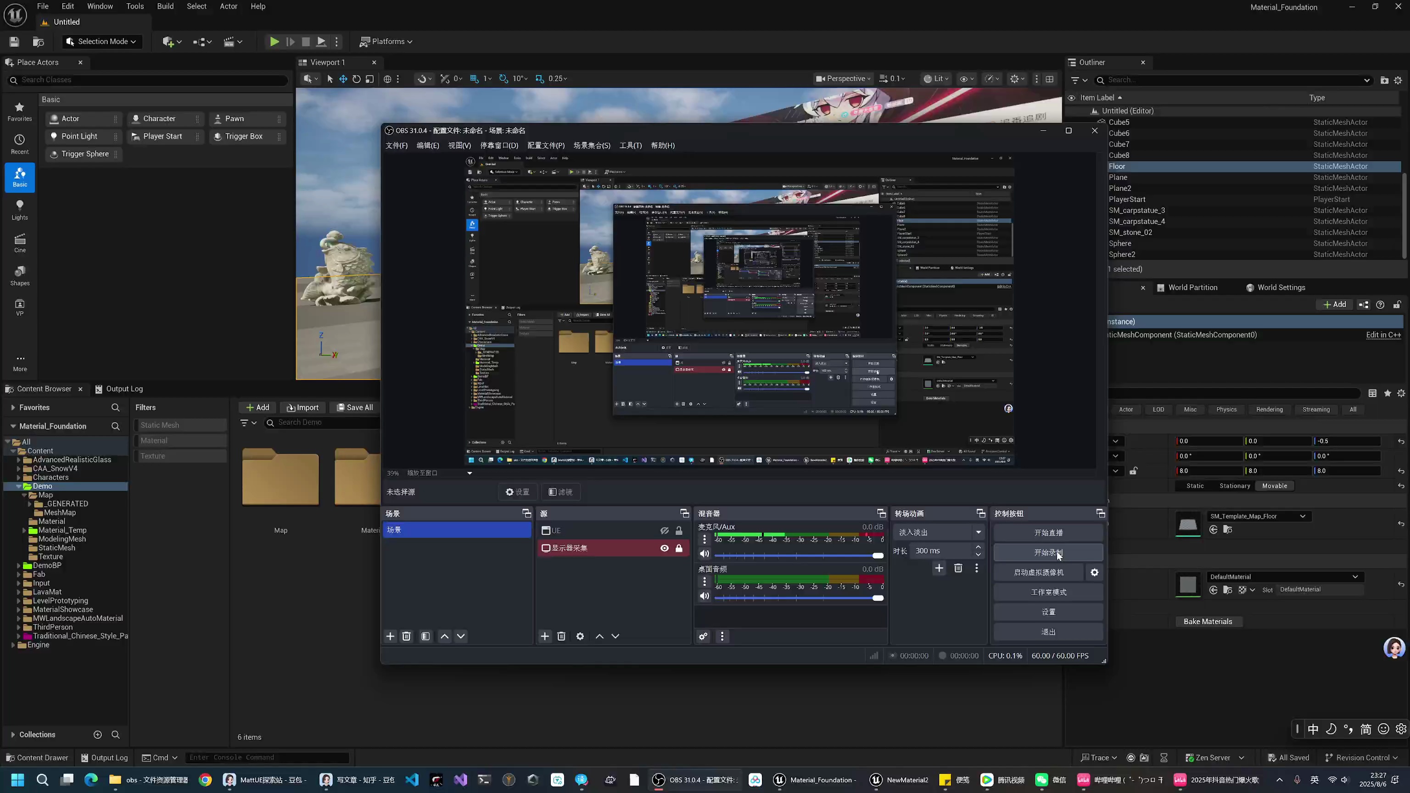1410x793 pixels.
Task: Delete selected OBS source with trash icon
Action: click(561, 636)
